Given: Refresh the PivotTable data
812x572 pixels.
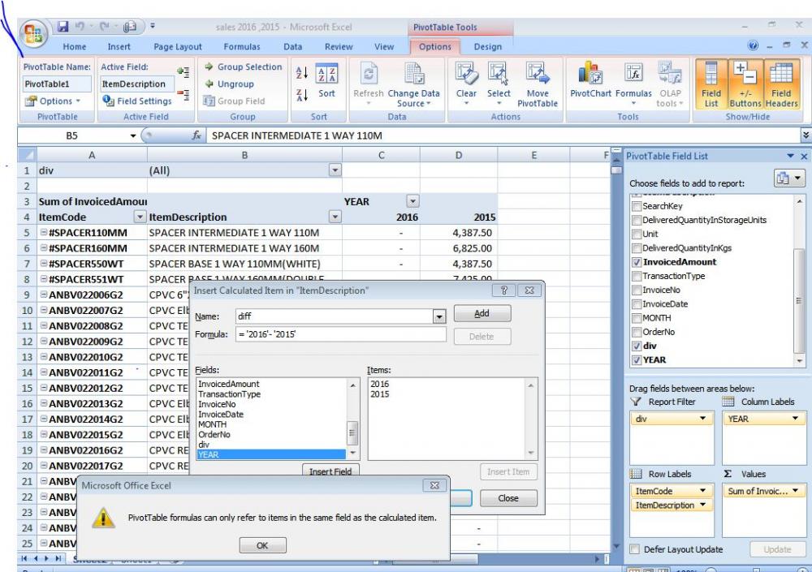Looking at the screenshot, I should [368, 83].
